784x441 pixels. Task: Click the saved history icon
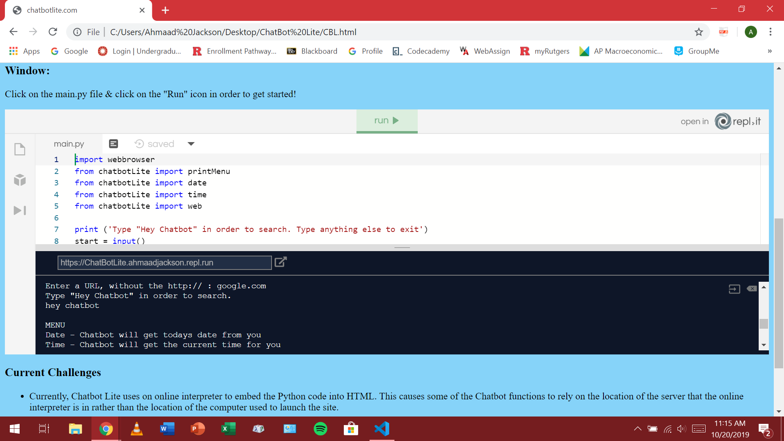coord(139,144)
